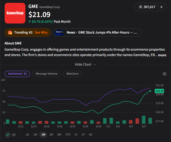Follow the See Why link
The image size is (171, 142).
tap(41, 33)
